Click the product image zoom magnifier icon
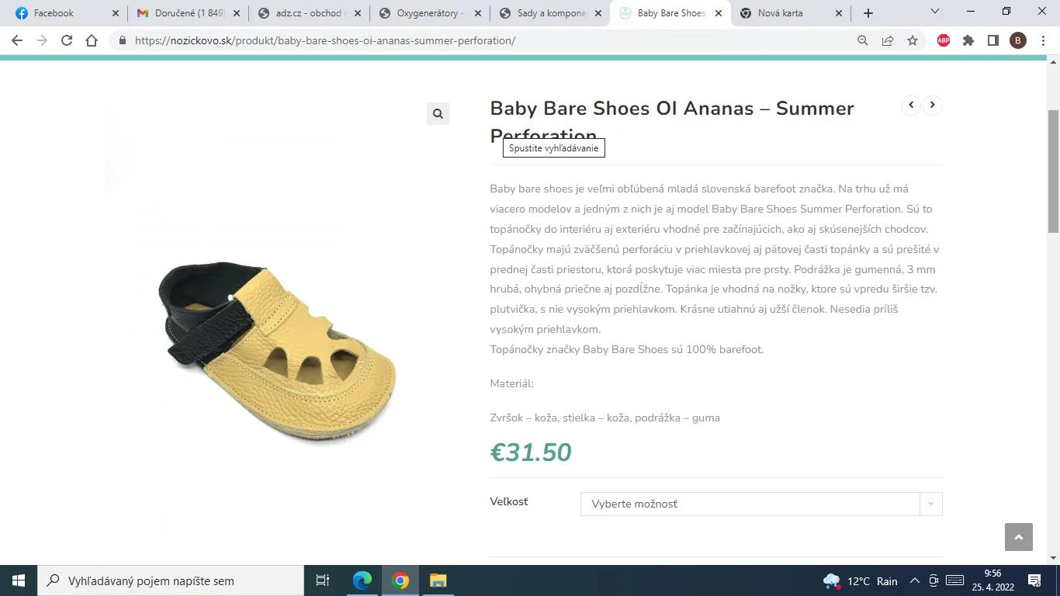The height and width of the screenshot is (596, 1060). pyautogui.click(x=438, y=114)
